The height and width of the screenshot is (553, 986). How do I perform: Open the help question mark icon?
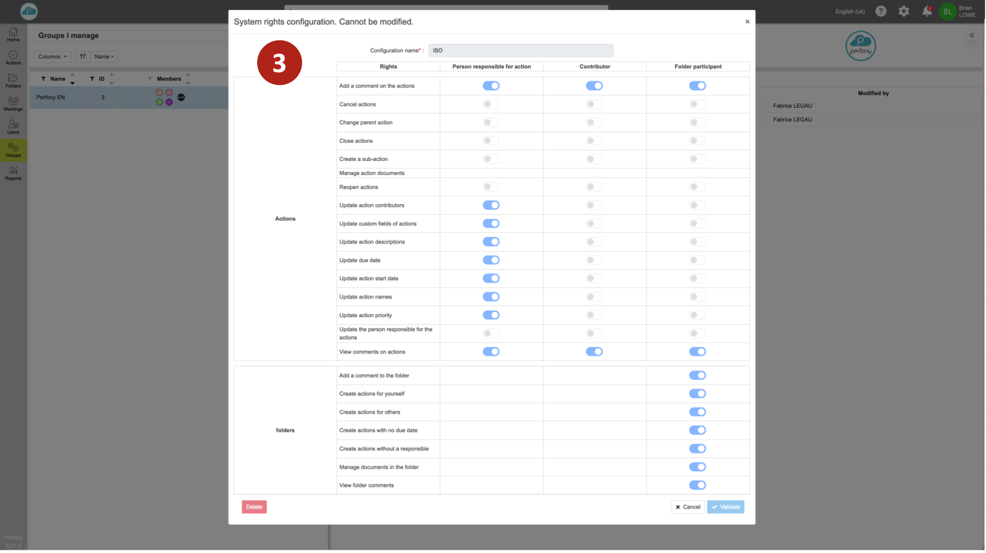(x=881, y=12)
